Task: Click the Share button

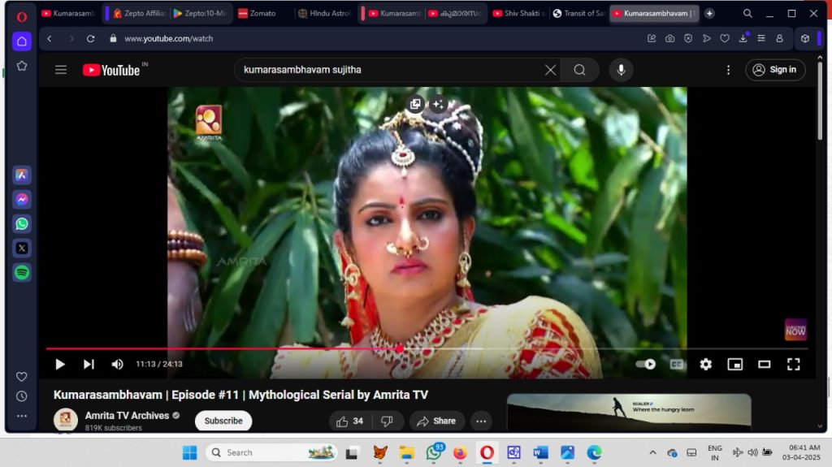Action: pos(436,421)
